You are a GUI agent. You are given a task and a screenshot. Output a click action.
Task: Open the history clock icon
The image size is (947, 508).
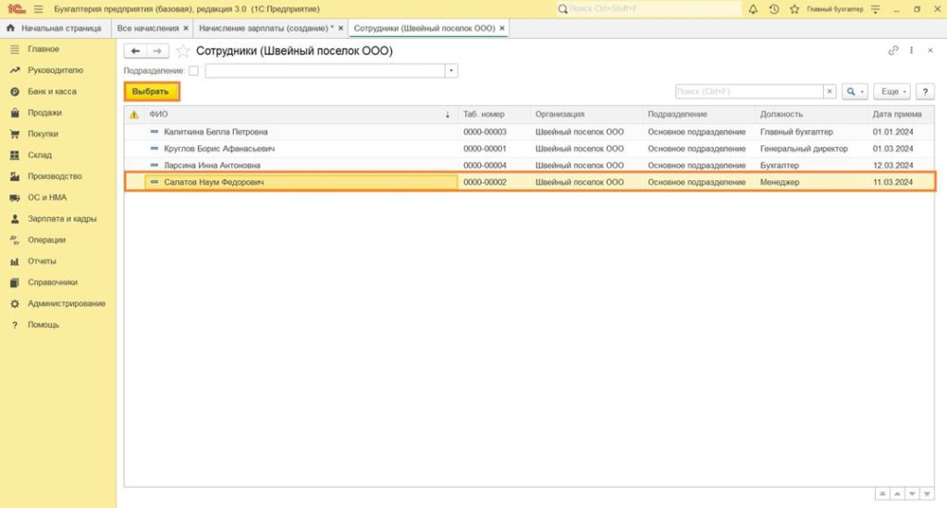(x=773, y=9)
